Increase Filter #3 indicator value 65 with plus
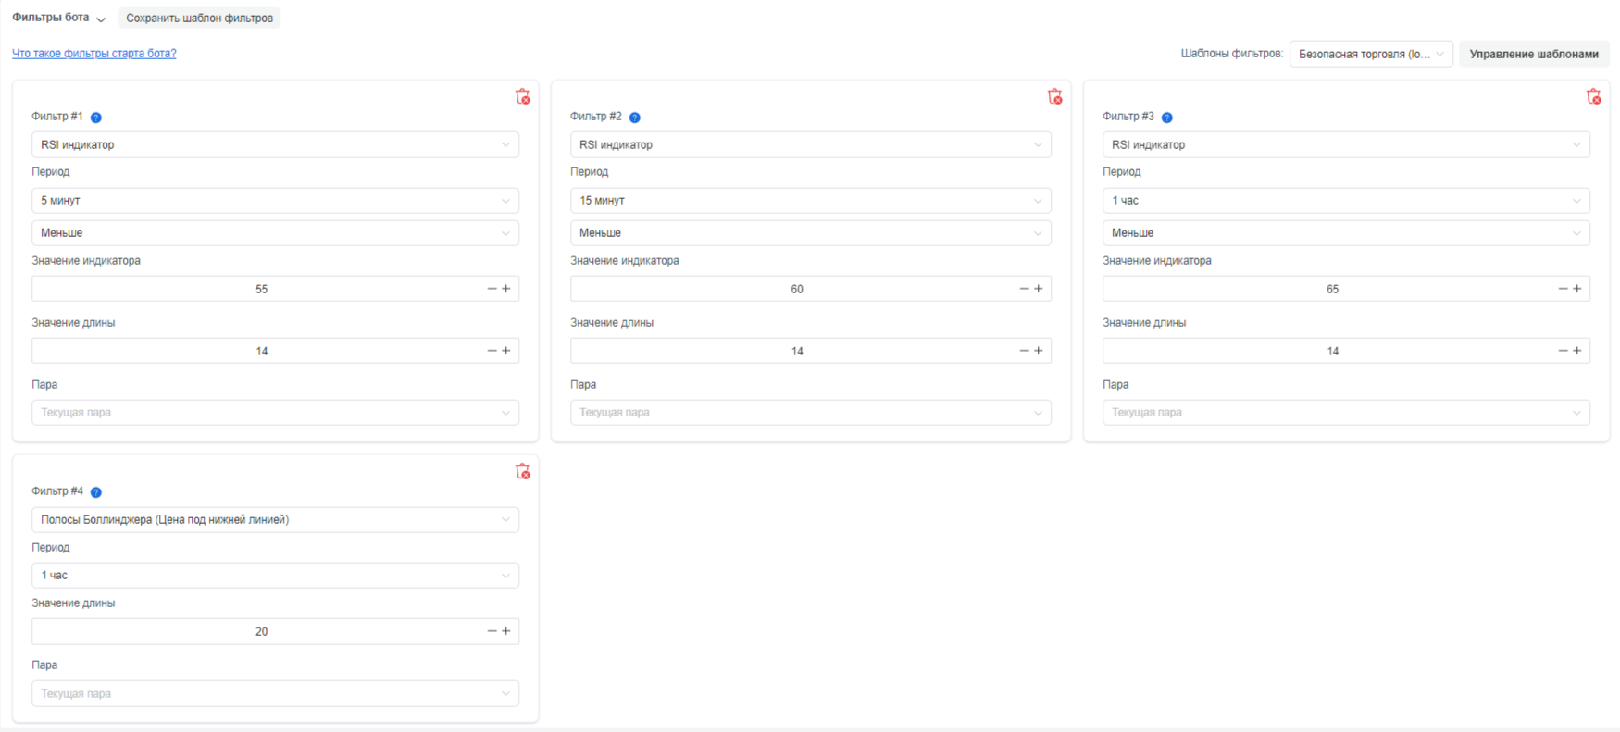Image resolution: width=1620 pixels, height=732 pixels. (1577, 289)
